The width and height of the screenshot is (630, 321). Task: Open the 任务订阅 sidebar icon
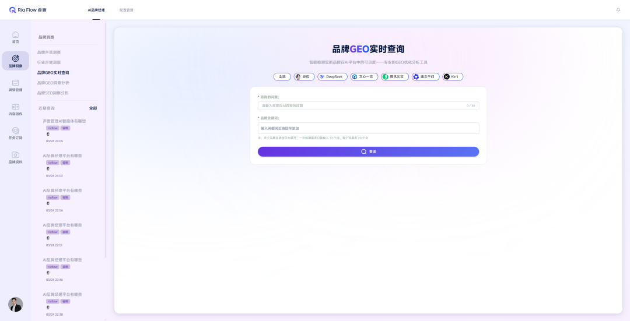coord(15,133)
